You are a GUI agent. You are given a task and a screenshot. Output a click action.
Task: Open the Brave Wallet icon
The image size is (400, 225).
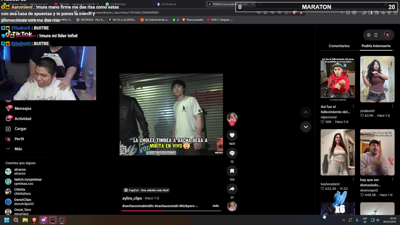(377, 12)
